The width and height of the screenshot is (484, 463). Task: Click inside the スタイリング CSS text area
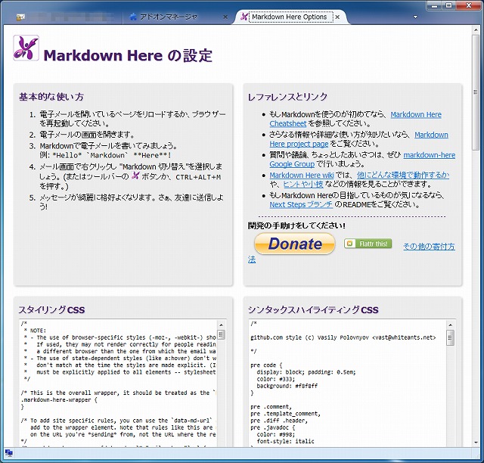coord(118,383)
